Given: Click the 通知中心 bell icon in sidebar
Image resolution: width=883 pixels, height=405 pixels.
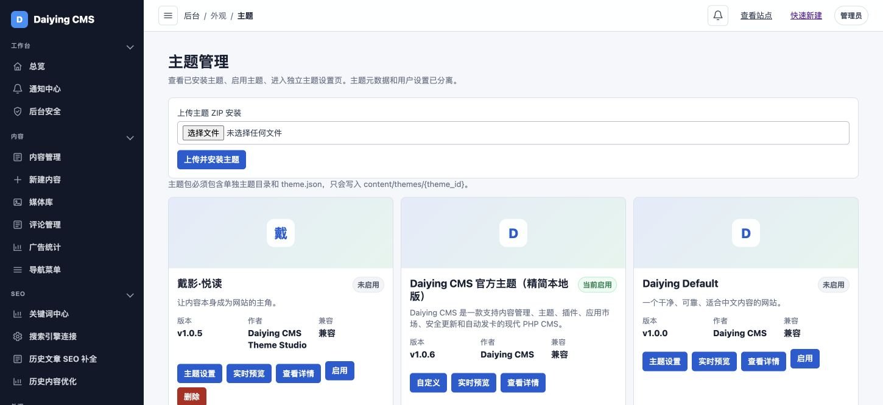Looking at the screenshot, I should coord(18,89).
